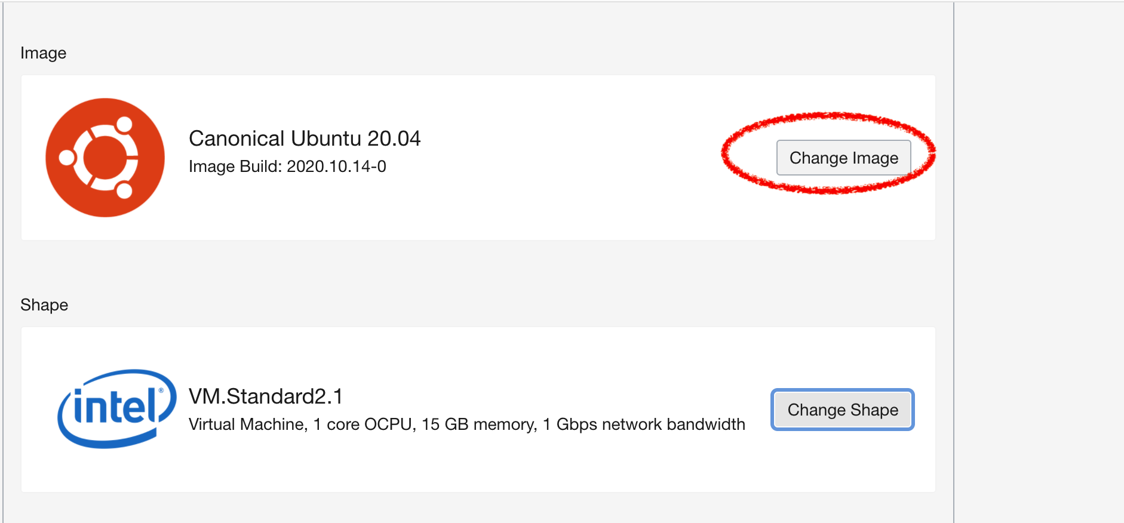
Task: Click the vertical divider line at right
Action: point(954,263)
